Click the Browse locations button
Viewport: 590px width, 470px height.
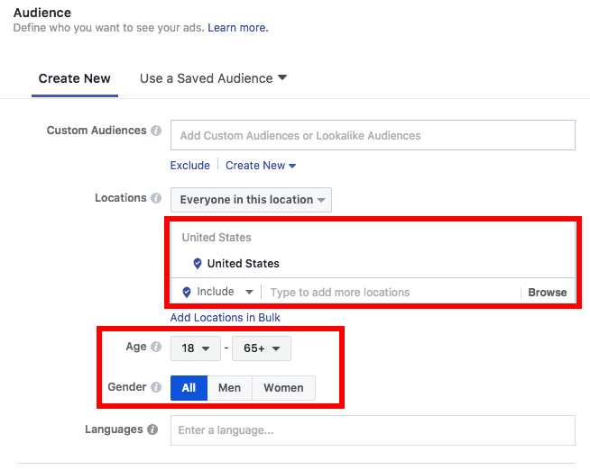click(x=547, y=292)
